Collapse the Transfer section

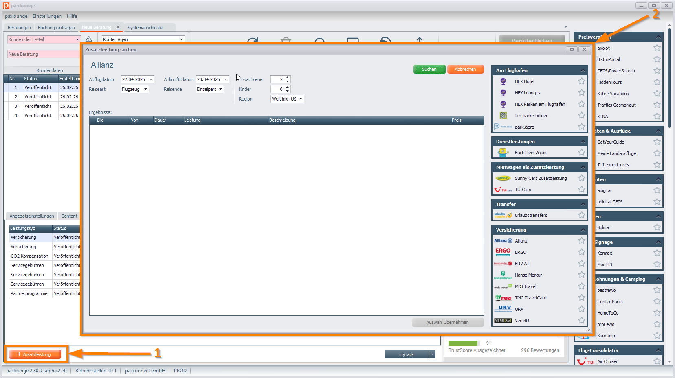(583, 204)
